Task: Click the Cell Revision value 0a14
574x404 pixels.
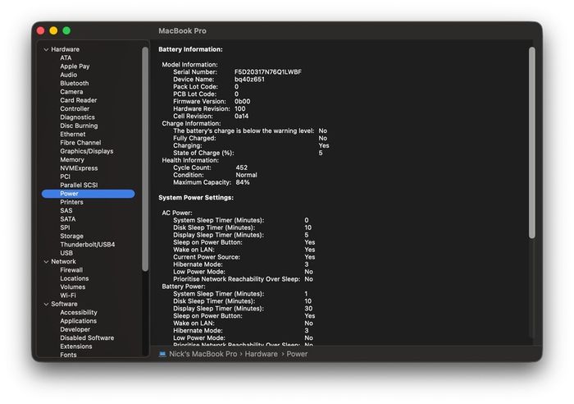Action: pyautogui.click(x=241, y=117)
